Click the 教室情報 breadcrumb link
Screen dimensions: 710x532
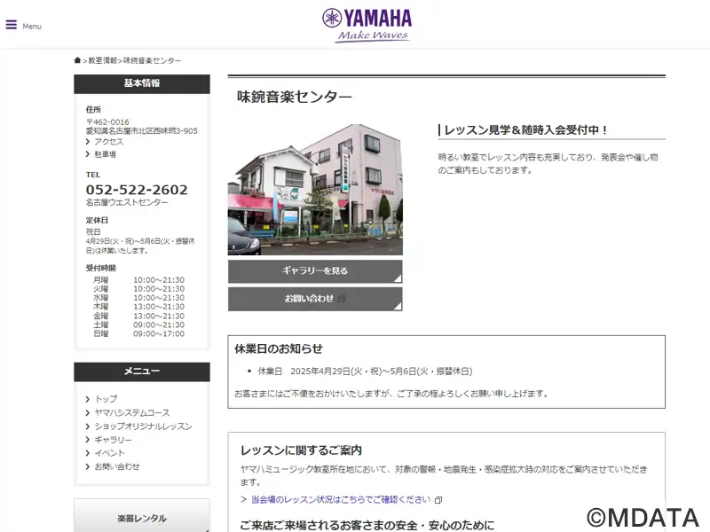tap(103, 60)
